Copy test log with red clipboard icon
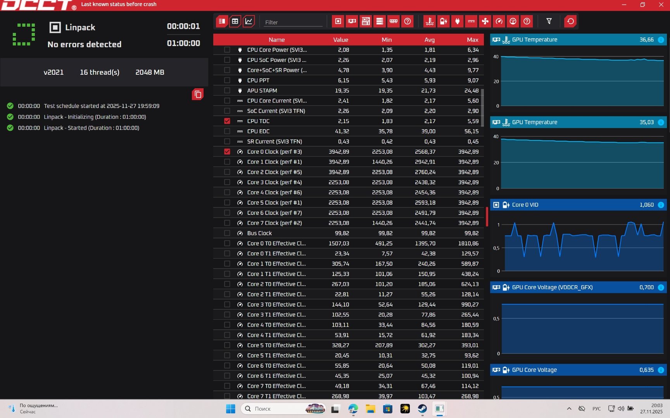Image resolution: width=670 pixels, height=418 pixels. point(198,94)
